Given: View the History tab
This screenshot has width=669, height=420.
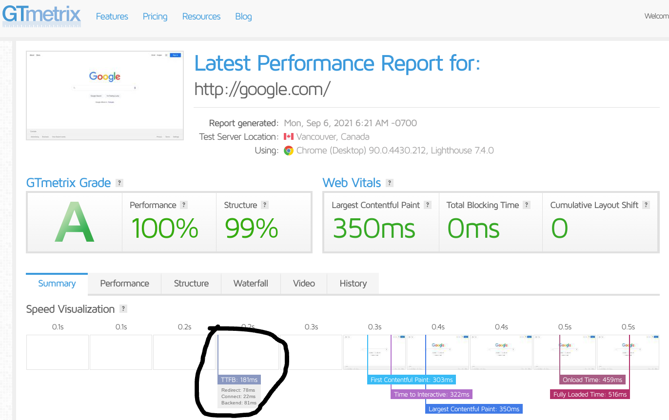Looking at the screenshot, I should coord(353,284).
